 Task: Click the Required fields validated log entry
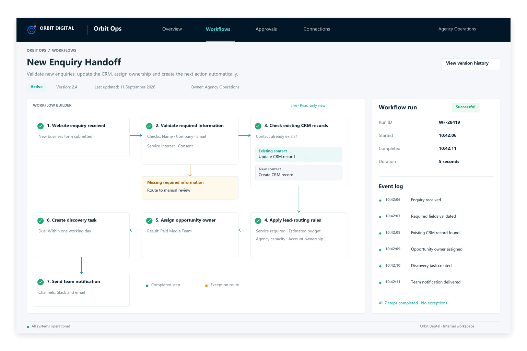coord(433,216)
